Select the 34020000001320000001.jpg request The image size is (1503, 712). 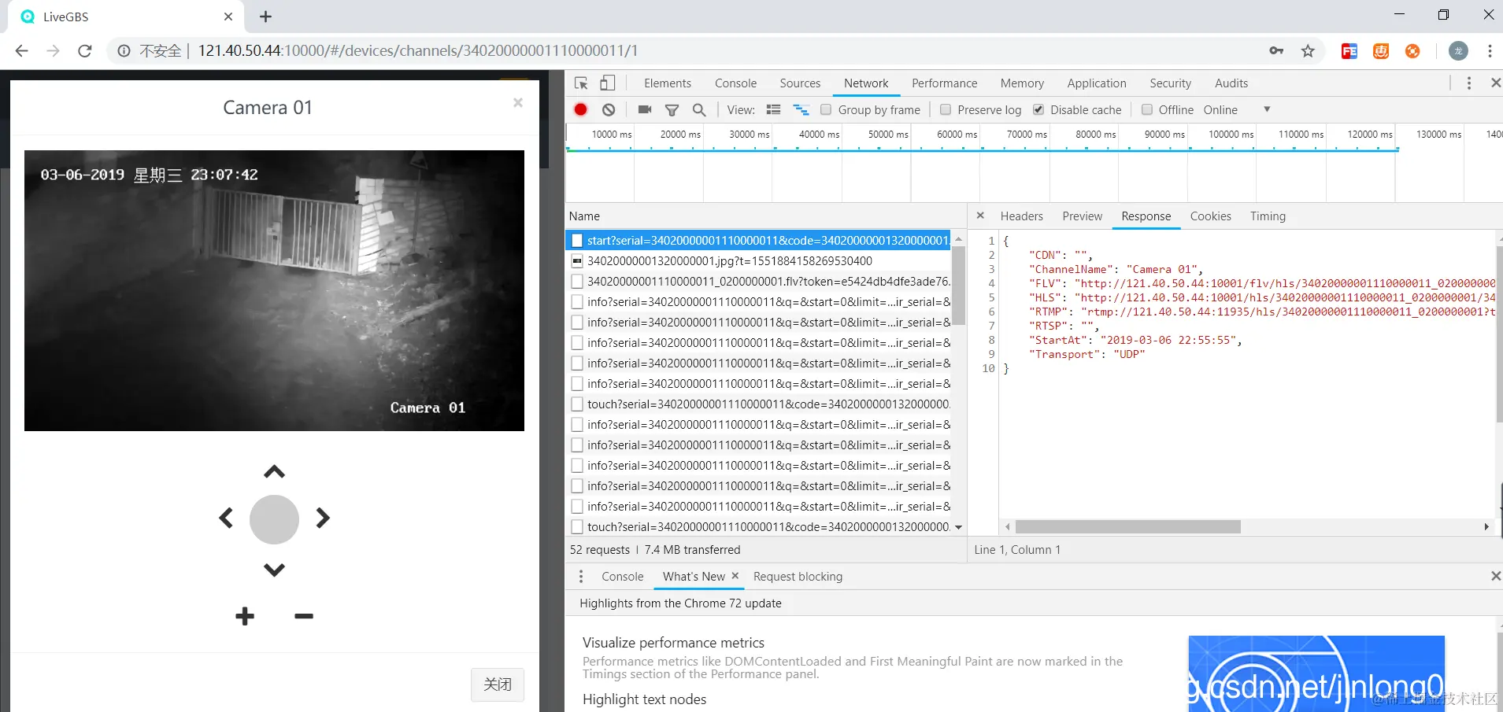click(x=729, y=261)
